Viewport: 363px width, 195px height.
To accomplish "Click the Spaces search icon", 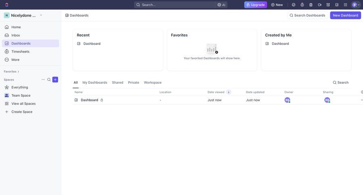I will 49,80.
